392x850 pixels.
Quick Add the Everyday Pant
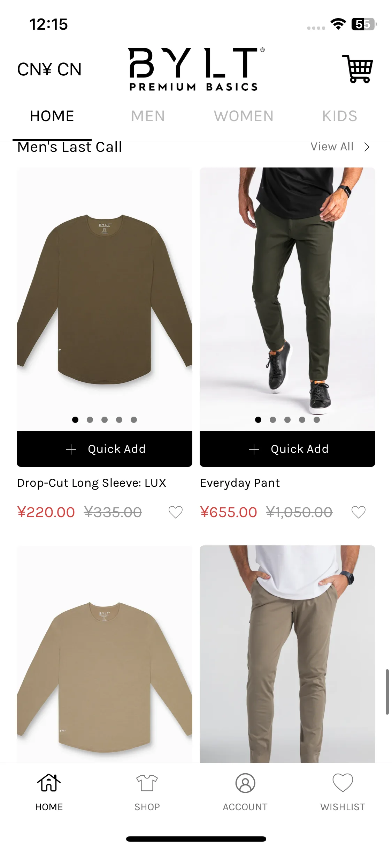point(287,449)
